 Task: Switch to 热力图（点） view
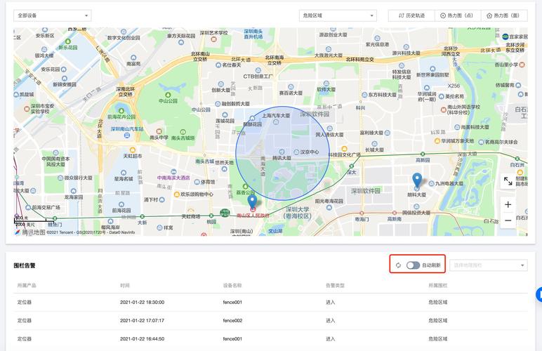click(457, 15)
